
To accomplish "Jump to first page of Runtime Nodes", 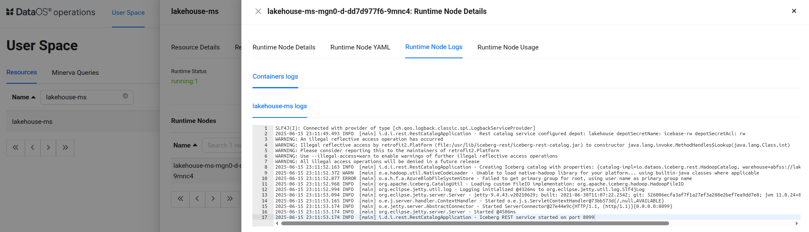I will point(180,199).
